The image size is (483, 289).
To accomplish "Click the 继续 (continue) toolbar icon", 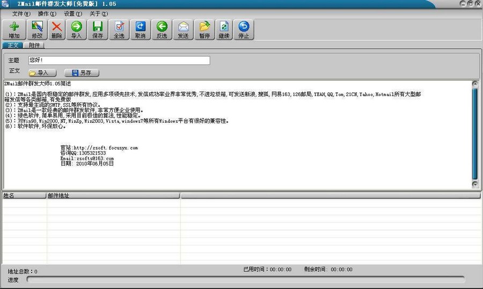I will pos(224,29).
